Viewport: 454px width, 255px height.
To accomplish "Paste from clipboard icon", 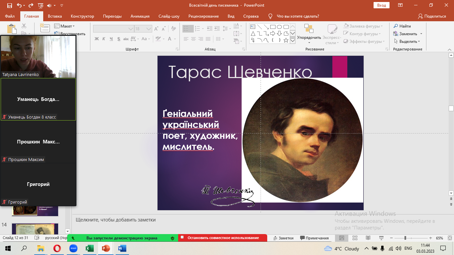I will 12,29.
